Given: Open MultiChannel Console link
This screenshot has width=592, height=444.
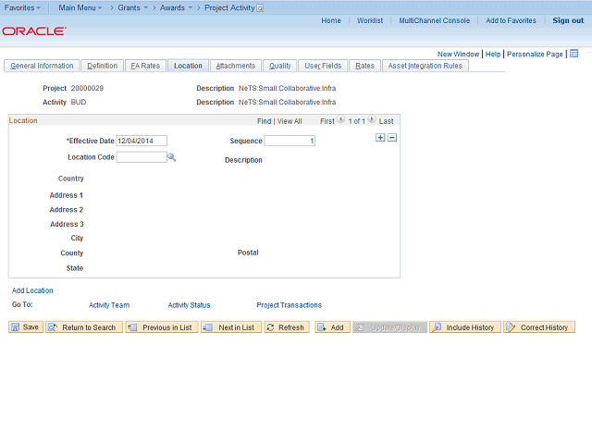Looking at the screenshot, I should click(435, 20).
